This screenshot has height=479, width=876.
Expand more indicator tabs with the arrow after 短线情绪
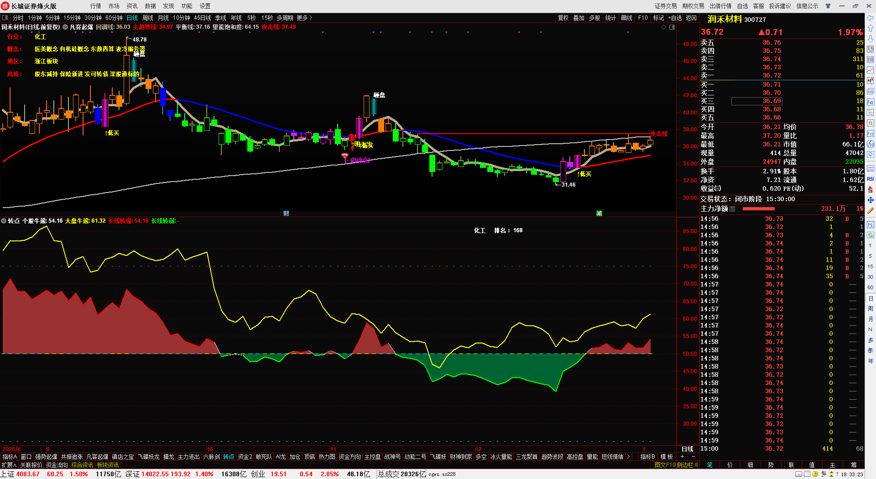point(629,457)
